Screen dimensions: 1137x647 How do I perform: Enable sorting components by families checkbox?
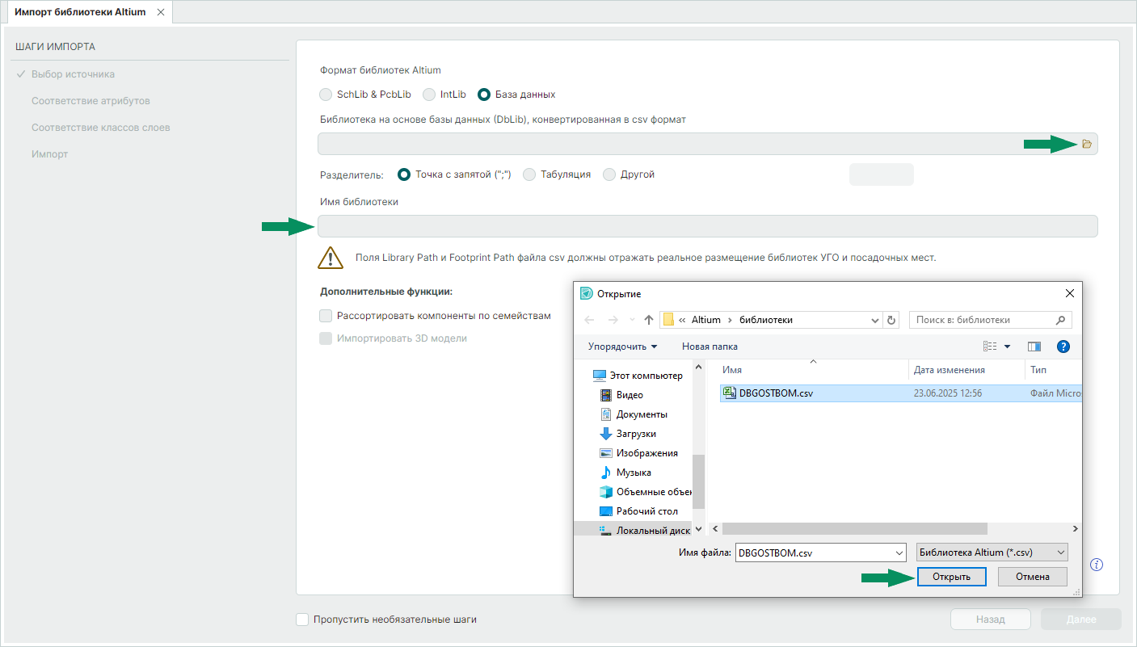pos(326,316)
